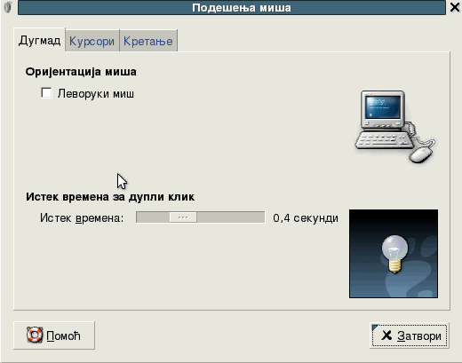
Task: Dismiss dialog with the Затвори button
Action: (x=410, y=335)
